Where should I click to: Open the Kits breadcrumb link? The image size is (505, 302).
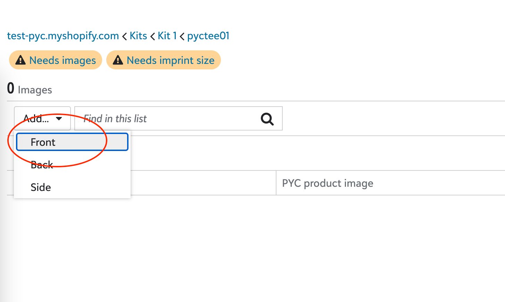(x=138, y=36)
